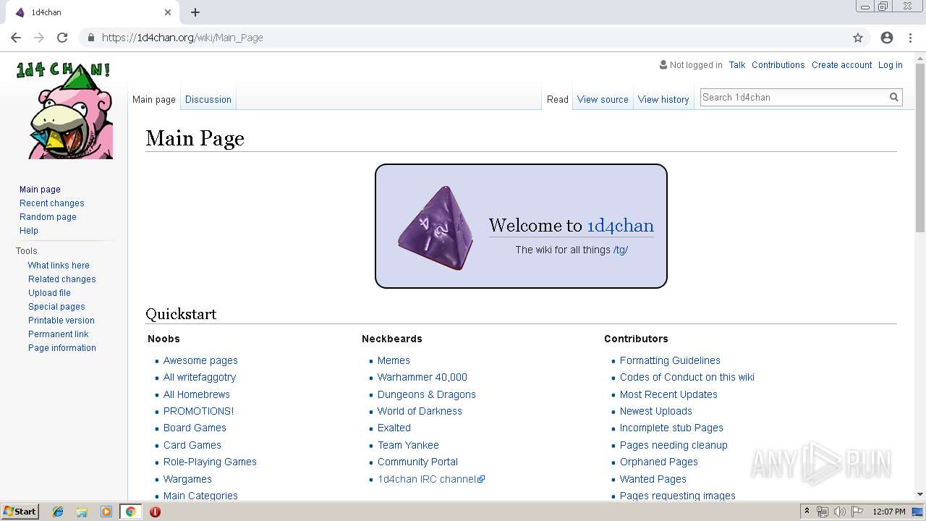This screenshot has height=521, width=926.
Task: Launch Internet Explorer from taskbar
Action: (x=58, y=512)
